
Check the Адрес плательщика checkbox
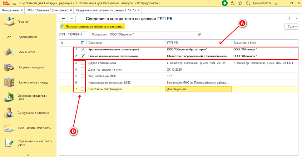click(83, 63)
